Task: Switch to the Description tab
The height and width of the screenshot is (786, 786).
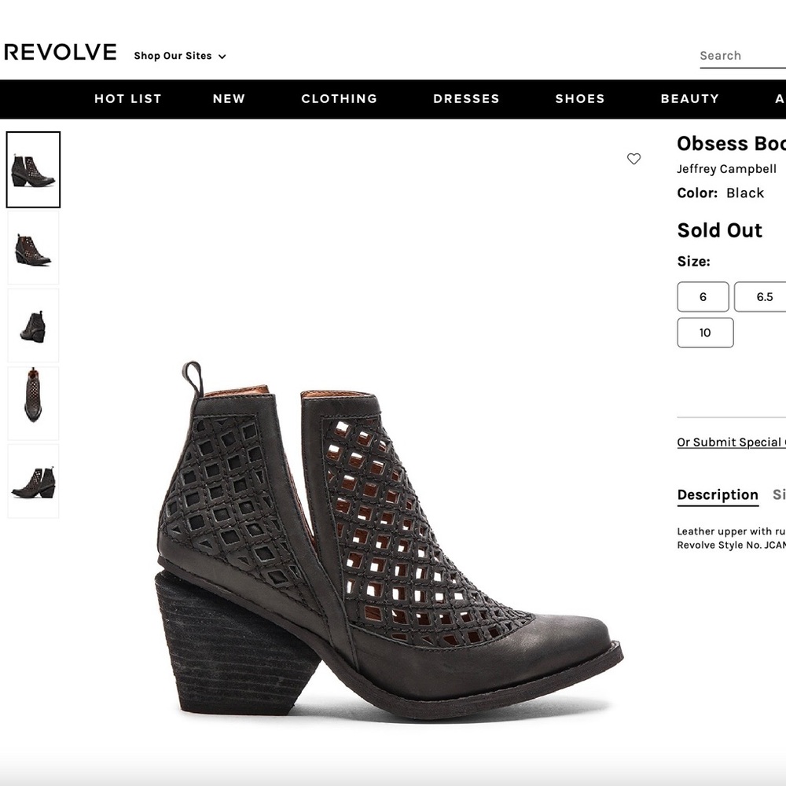Action: pyautogui.click(x=717, y=494)
